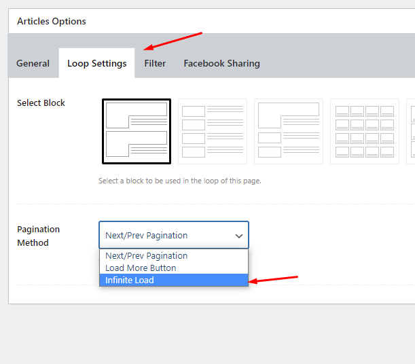Choose the Load More Button option

[174, 268]
